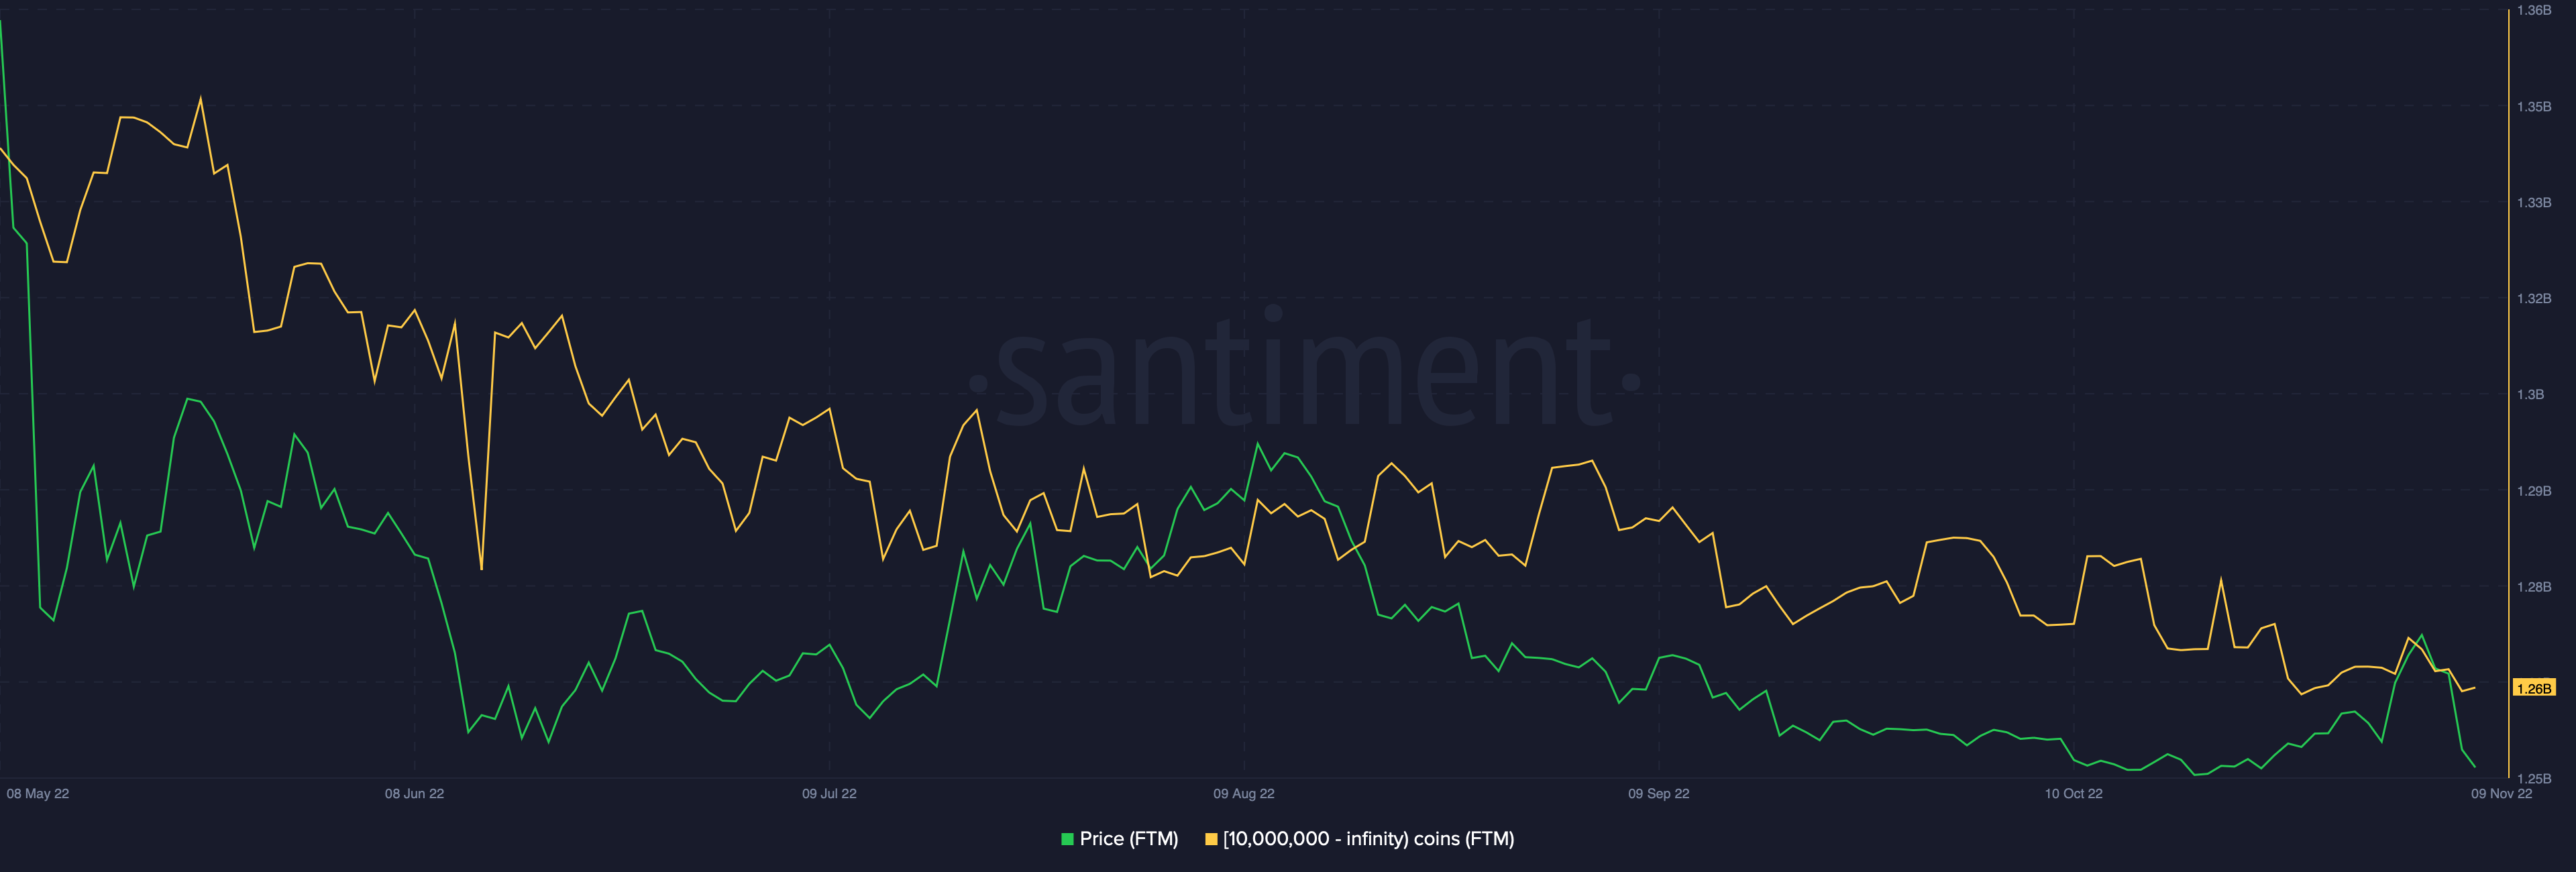Click the 09 Sep 22 date label
This screenshot has width=2576, height=872.
(1658, 794)
